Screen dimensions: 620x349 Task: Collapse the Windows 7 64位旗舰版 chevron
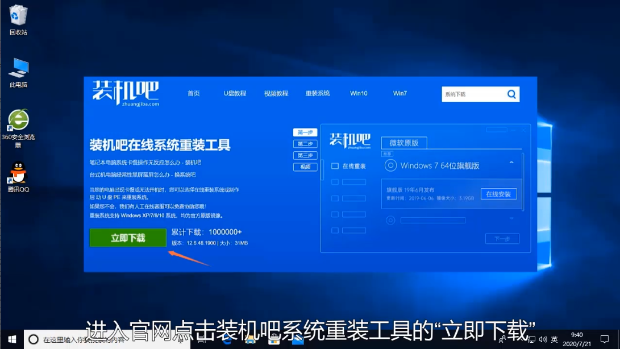pyautogui.click(x=511, y=162)
